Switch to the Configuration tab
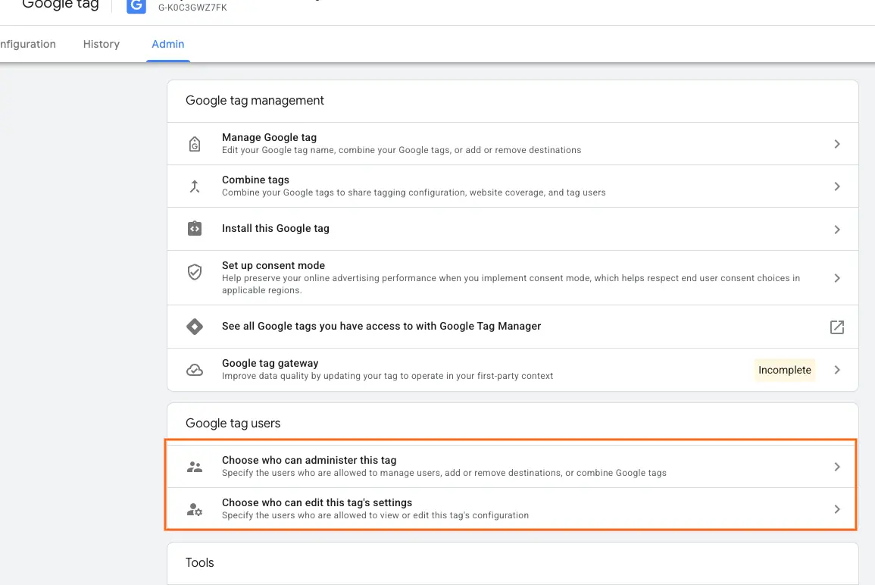The image size is (875, 585). pyautogui.click(x=28, y=44)
